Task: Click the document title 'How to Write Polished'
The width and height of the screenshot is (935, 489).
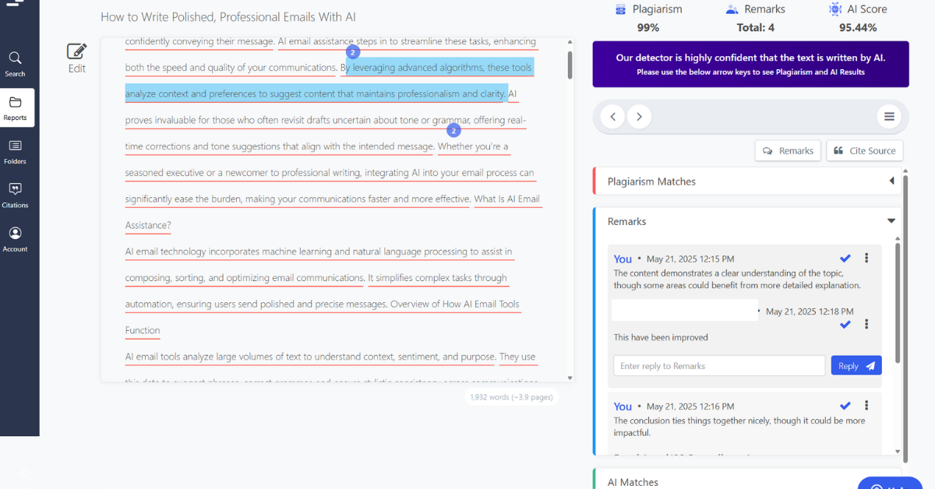Action: point(228,16)
